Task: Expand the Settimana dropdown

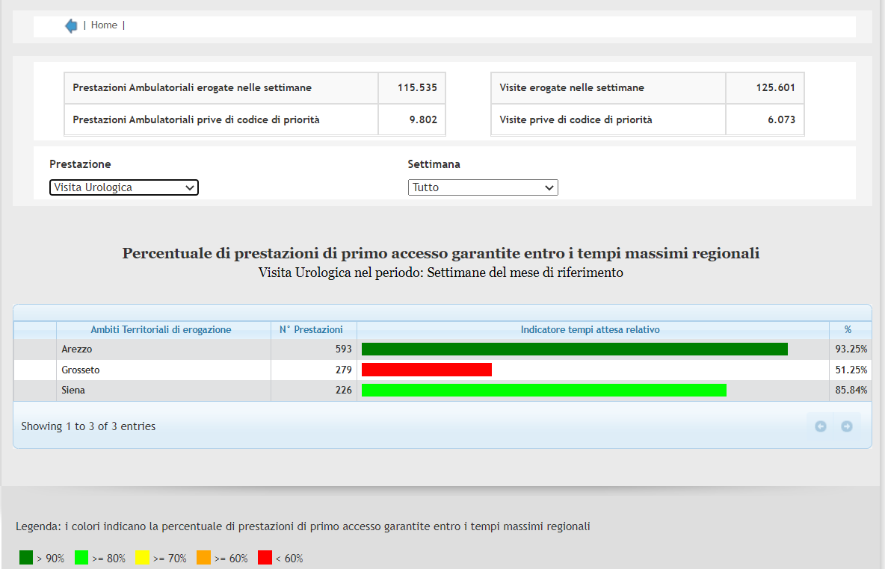Action: 483,187
